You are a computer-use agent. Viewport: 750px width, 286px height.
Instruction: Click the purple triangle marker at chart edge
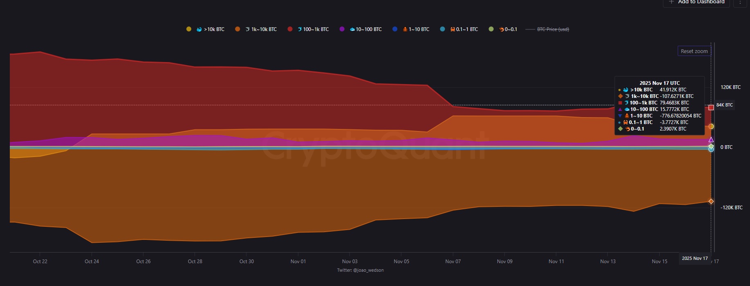(711, 140)
